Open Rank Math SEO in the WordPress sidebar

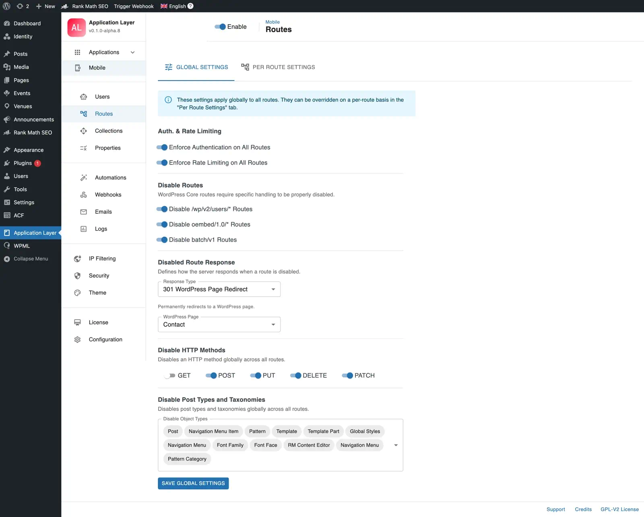[33, 132]
